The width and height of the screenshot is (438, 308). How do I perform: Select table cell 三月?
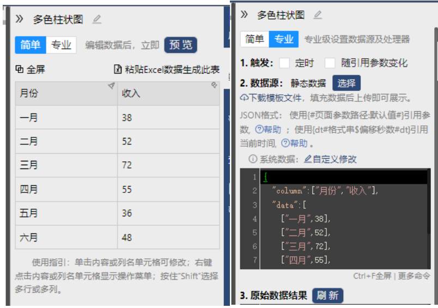[66, 165]
